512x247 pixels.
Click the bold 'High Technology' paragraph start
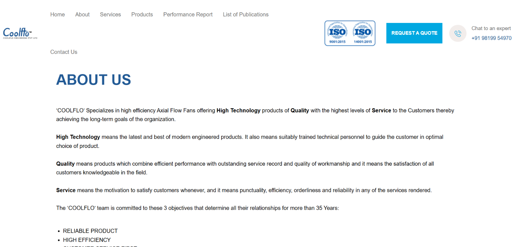[78, 137]
